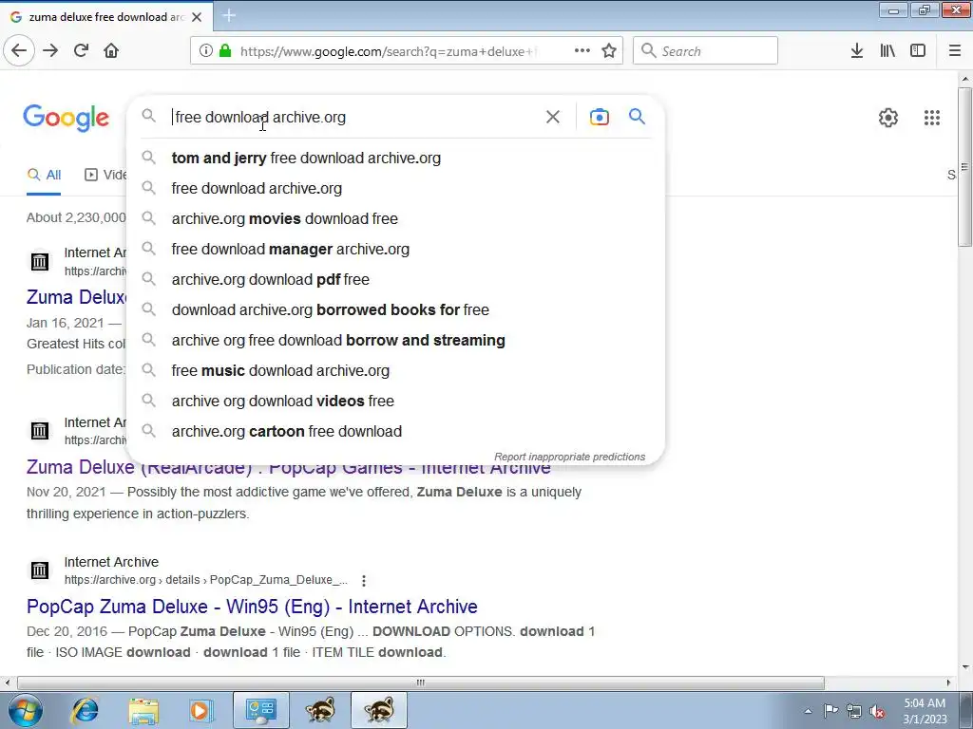Launch Internet Explorer from taskbar
This screenshot has height=729, width=973.
[85, 710]
